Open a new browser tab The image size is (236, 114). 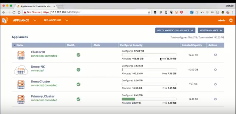[x=60, y=6]
